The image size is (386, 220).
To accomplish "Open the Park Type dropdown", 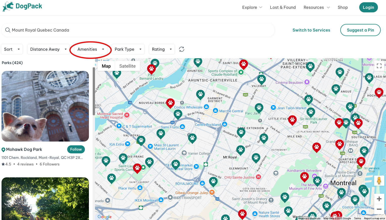I will 128,49.
